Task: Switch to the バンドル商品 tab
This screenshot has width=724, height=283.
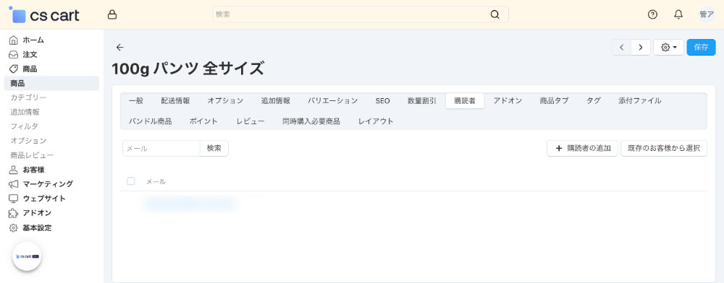Action: (x=150, y=121)
